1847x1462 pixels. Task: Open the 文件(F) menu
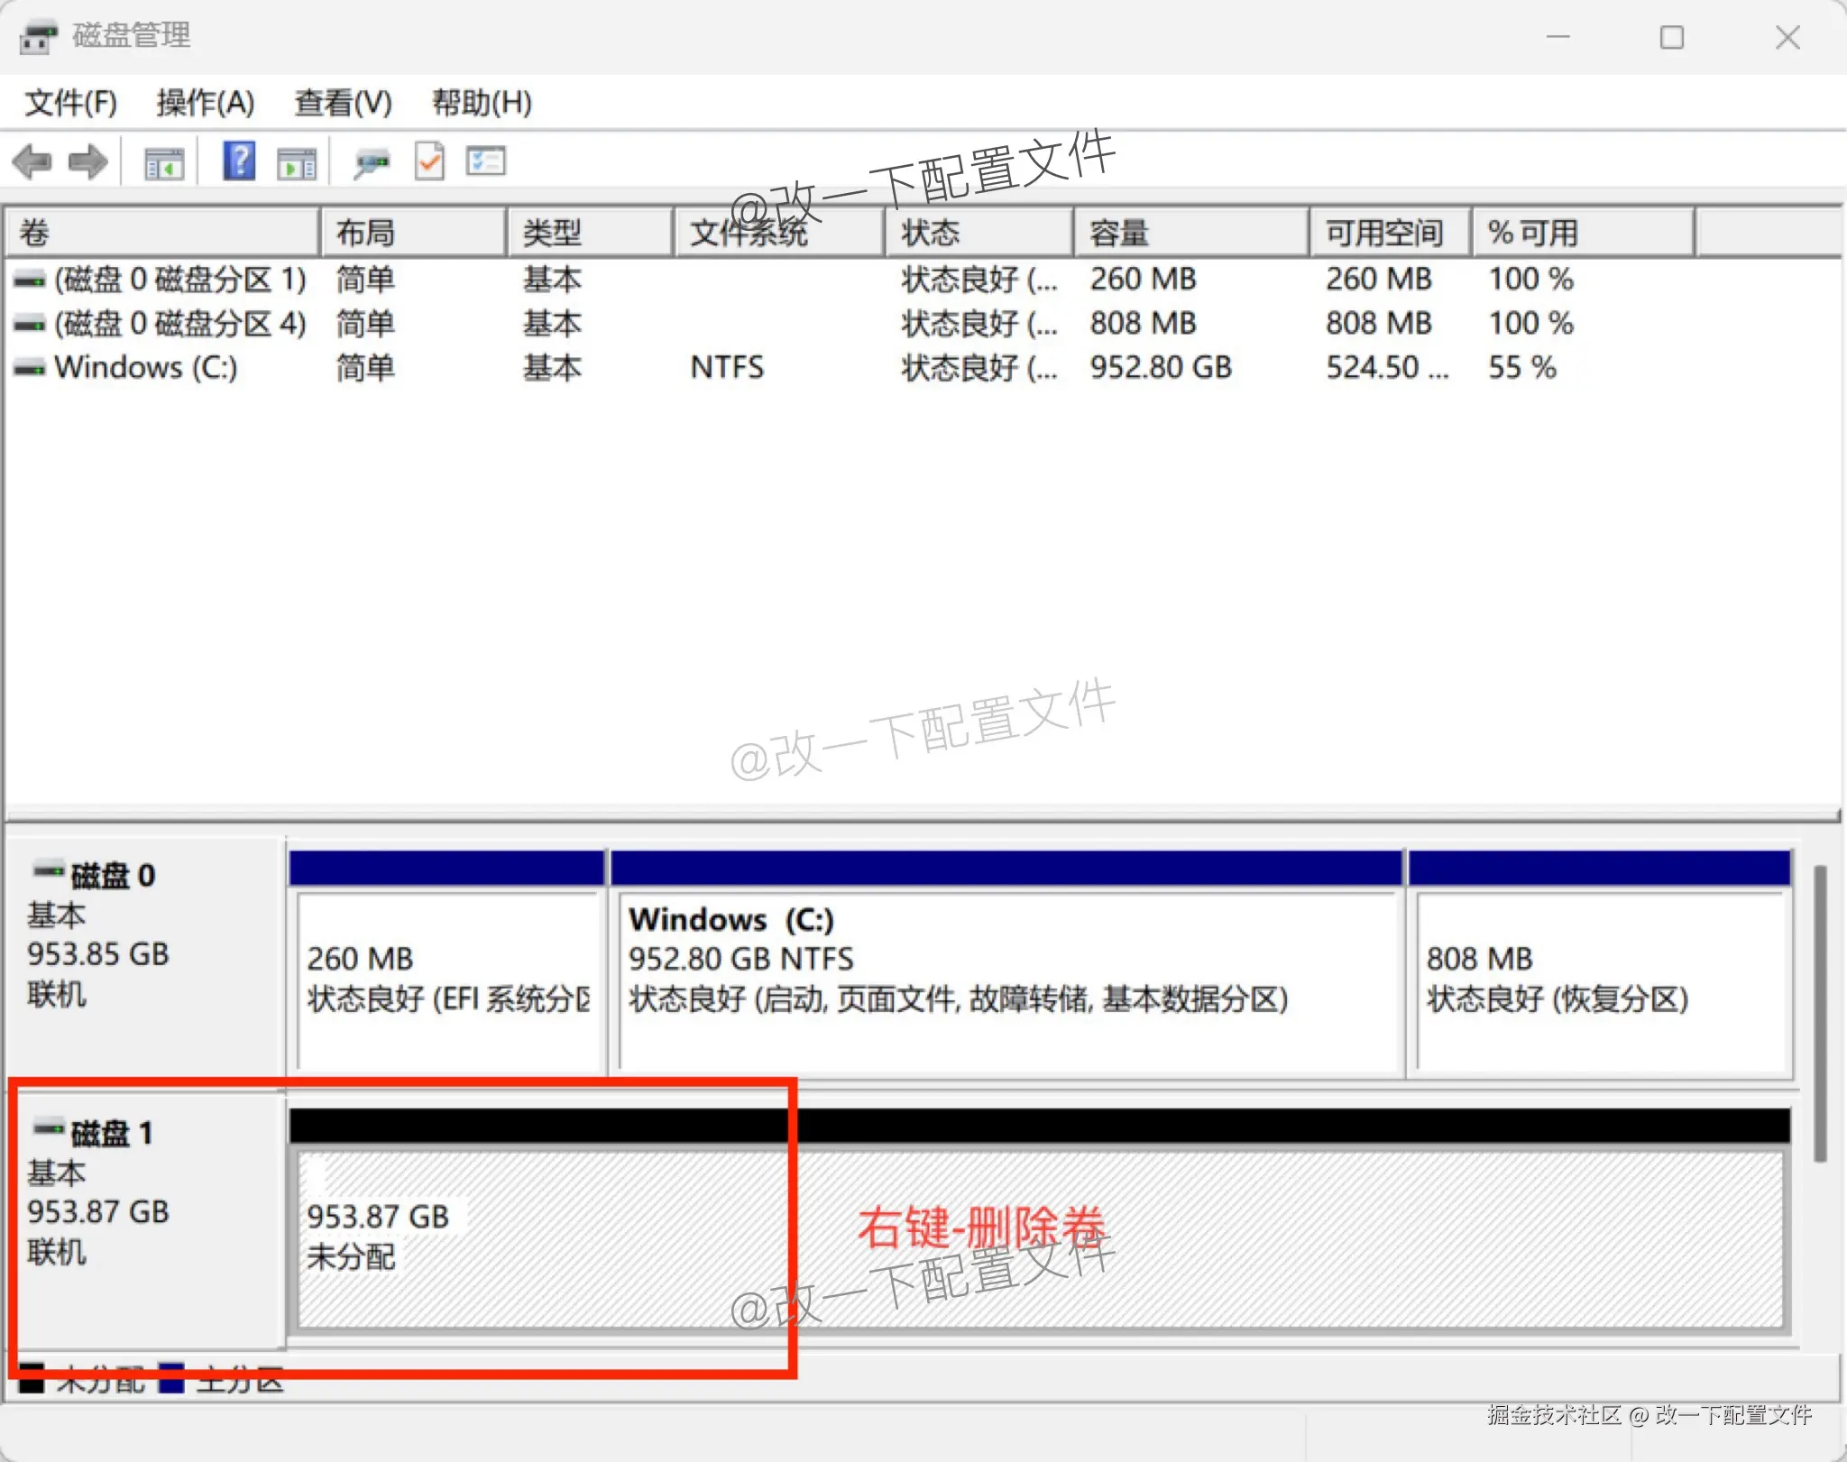click(x=70, y=103)
